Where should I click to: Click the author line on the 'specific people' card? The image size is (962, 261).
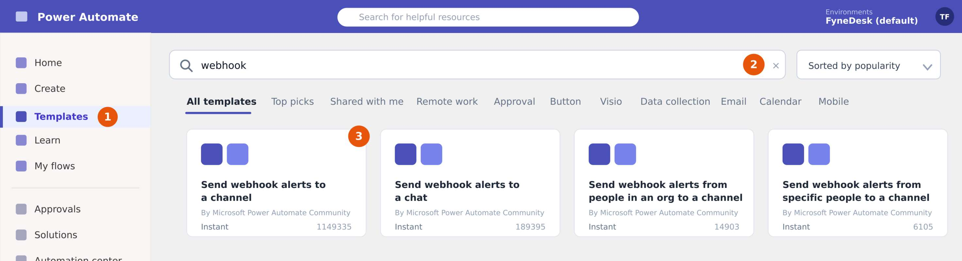(x=857, y=212)
